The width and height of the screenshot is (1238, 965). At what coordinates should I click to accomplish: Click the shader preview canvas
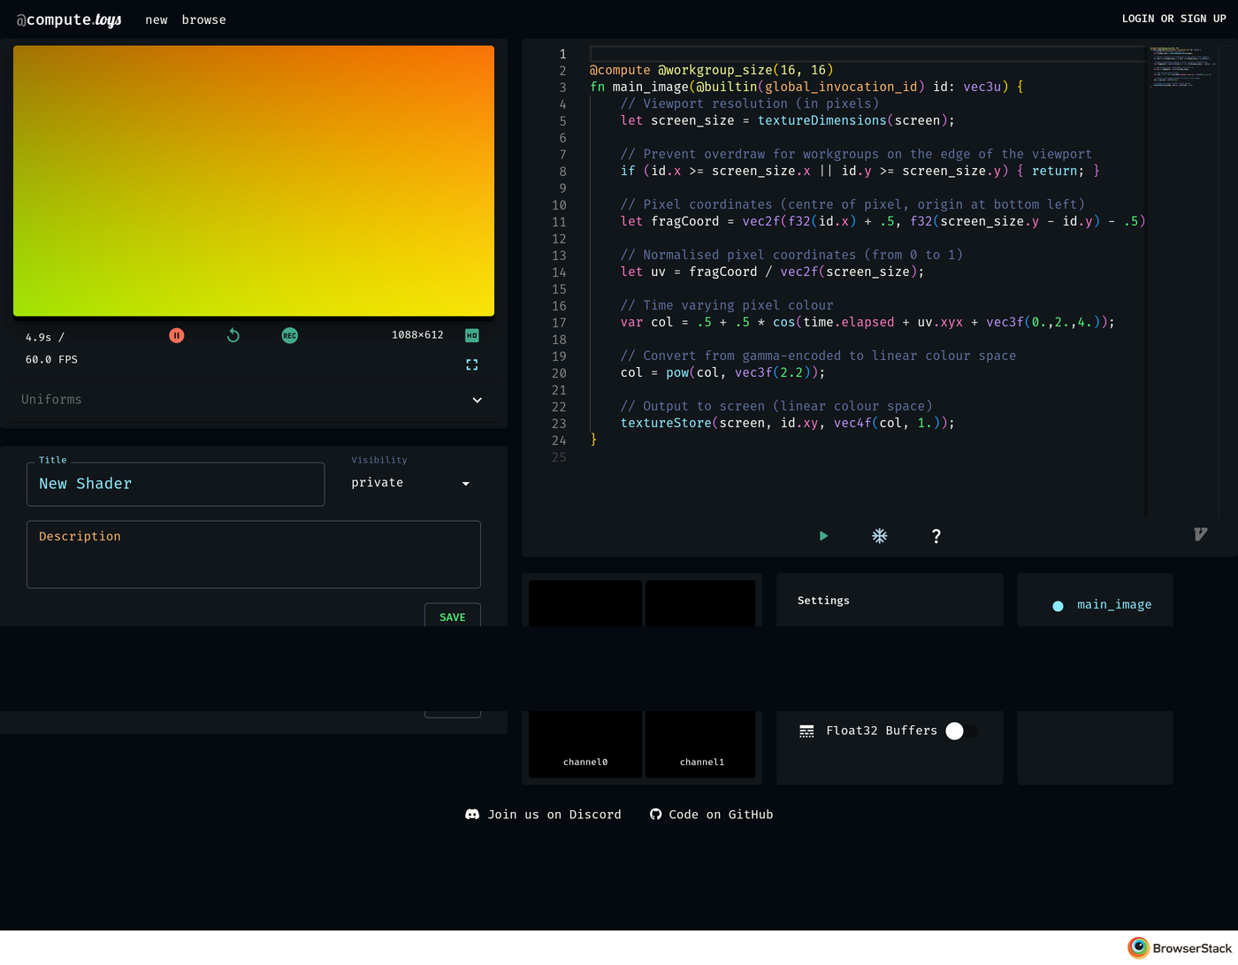point(254,181)
